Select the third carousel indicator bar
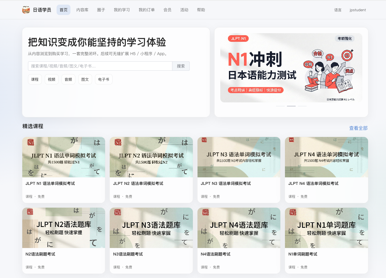Image resolution: width=386 pixels, height=278 pixels. pos(302,106)
